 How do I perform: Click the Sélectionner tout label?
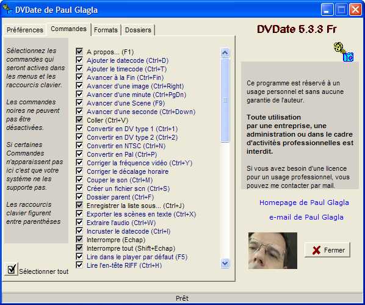(44, 271)
